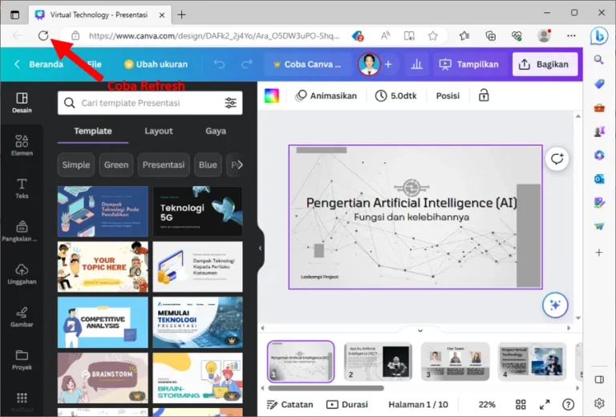616x417 pixels.
Task: Open the Bing chat icon in Edge
Action: [598, 36]
